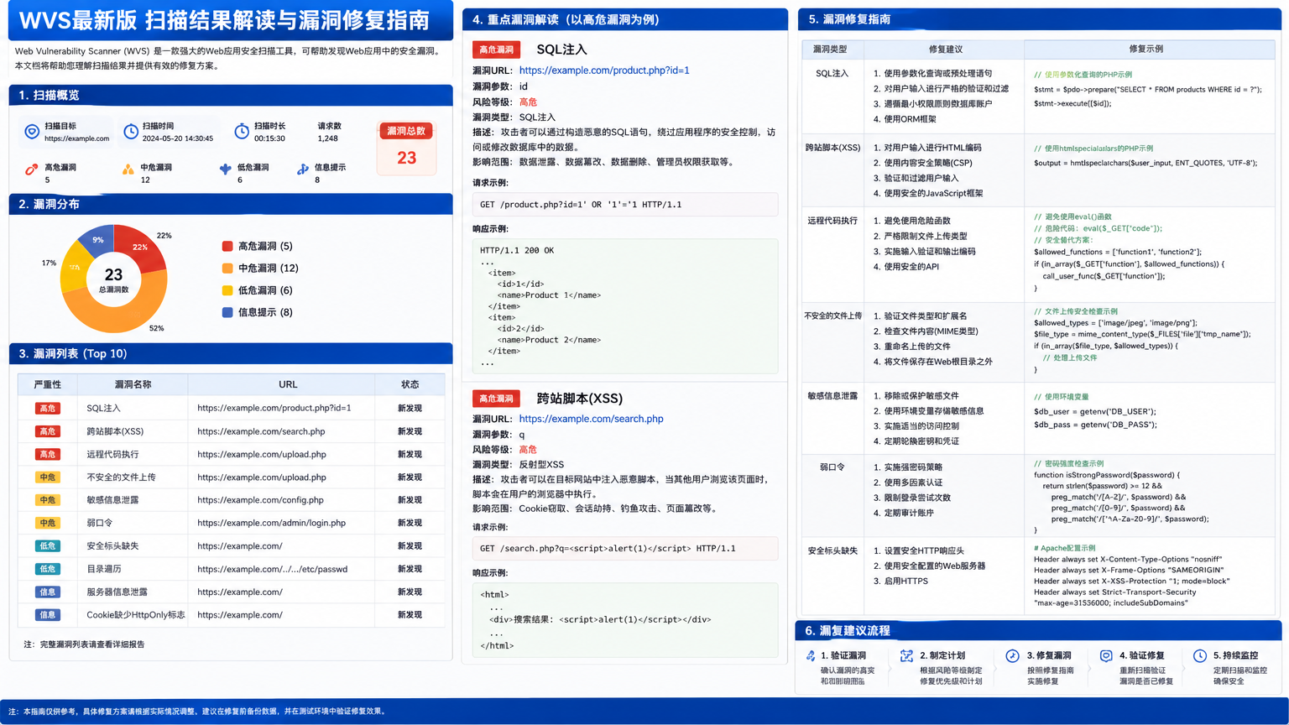Screen dimensions: 1289x725
Task: Click the 5. 漏洞修复指南 section header
Action: (x=1039, y=19)
